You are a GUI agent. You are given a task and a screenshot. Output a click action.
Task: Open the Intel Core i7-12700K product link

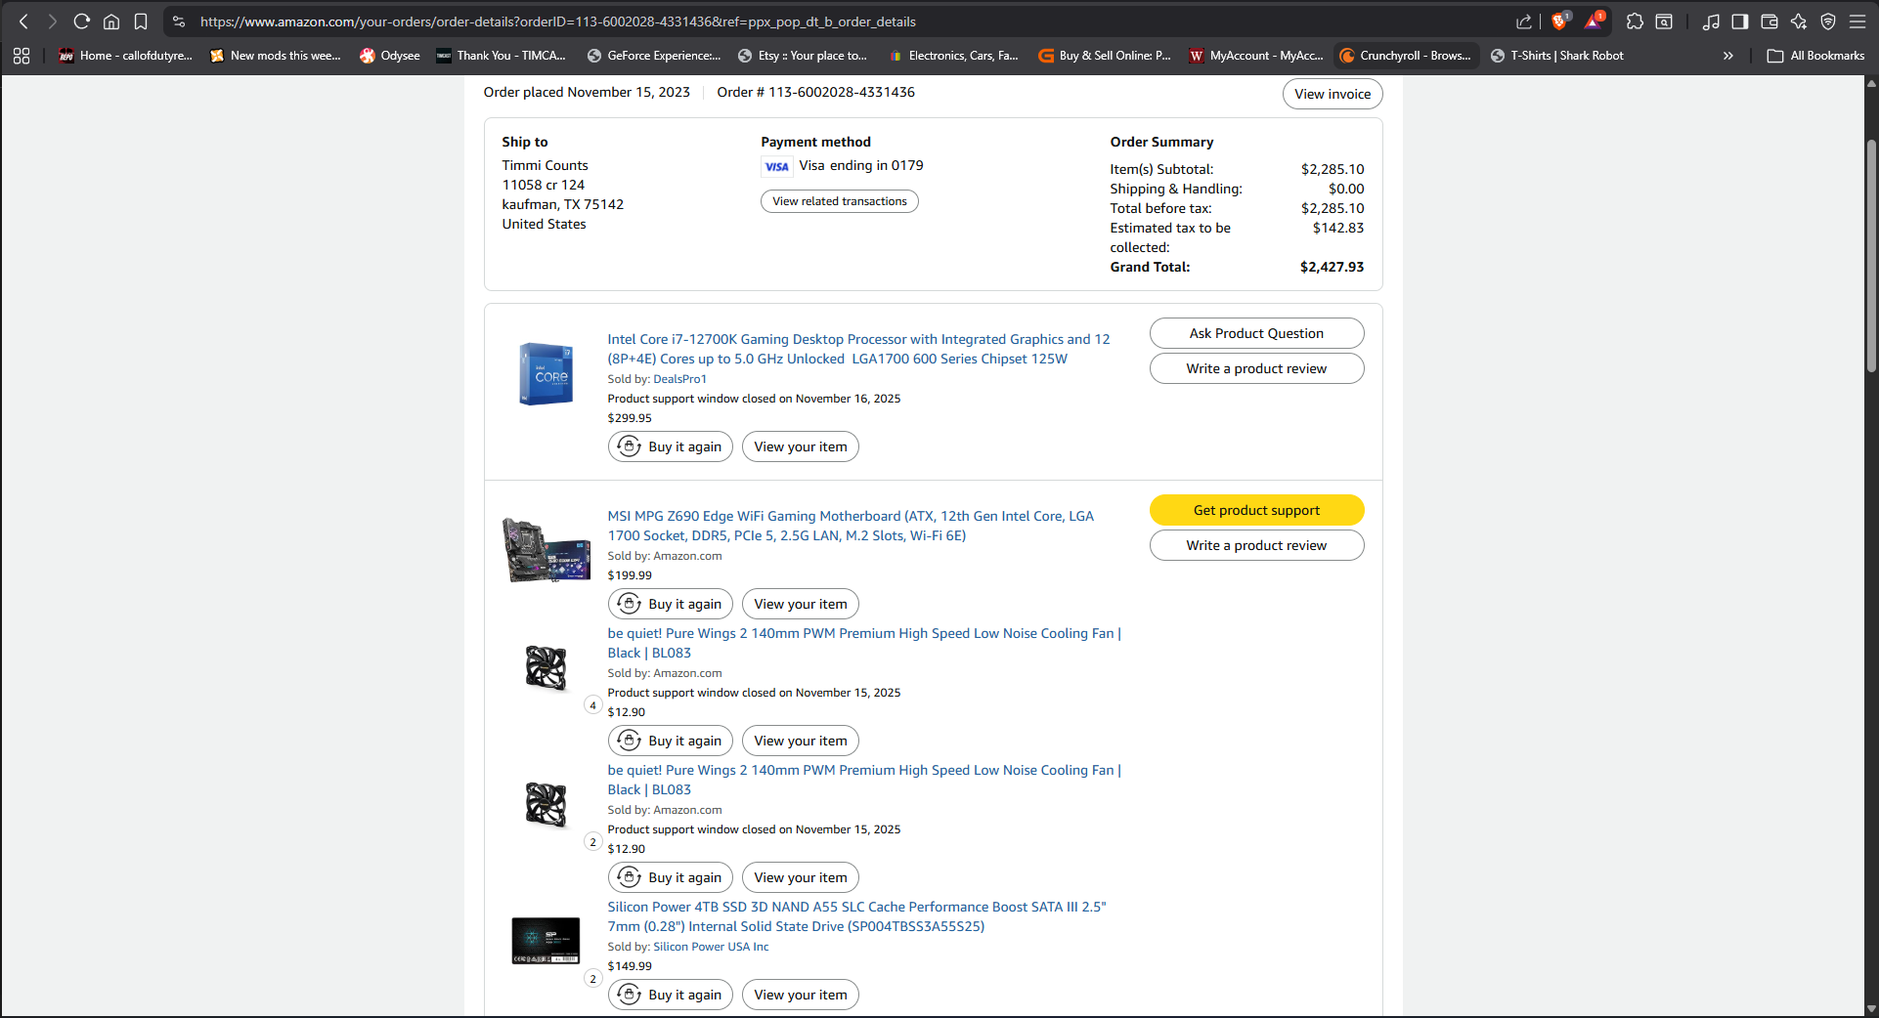(x=857, y=349)
